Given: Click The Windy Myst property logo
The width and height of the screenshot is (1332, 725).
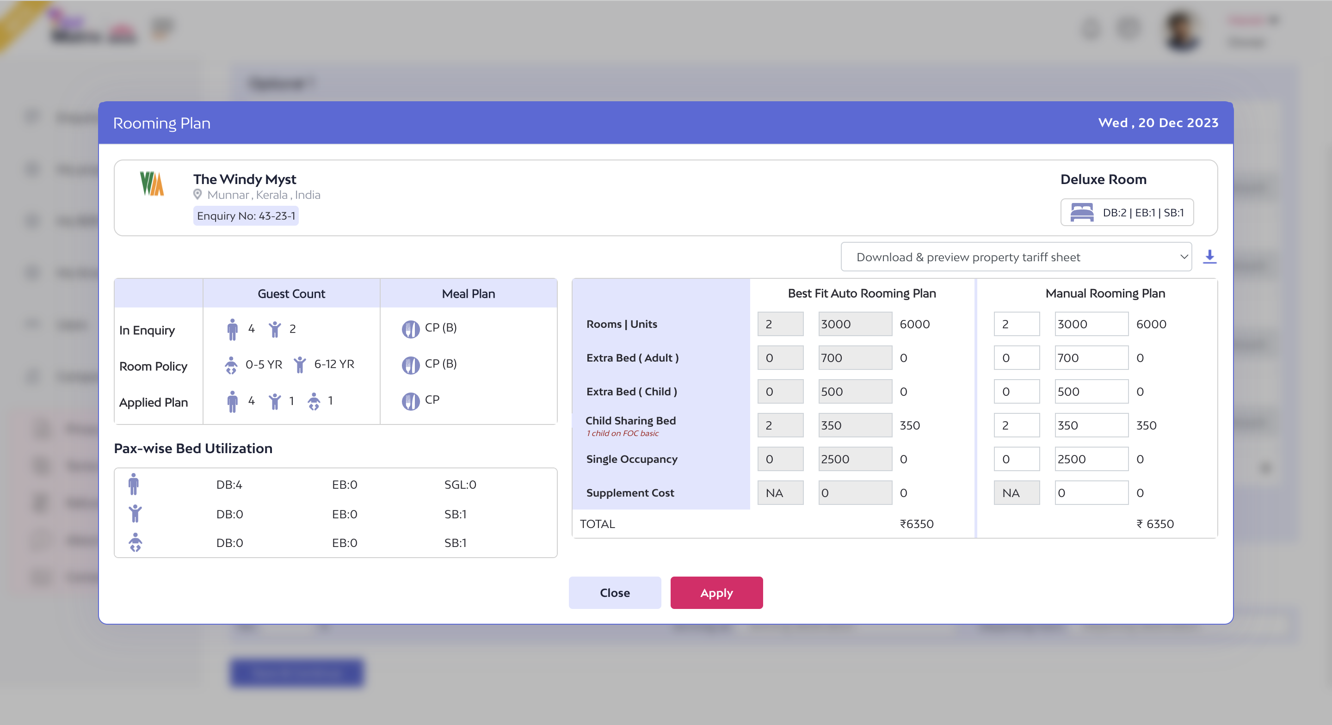Looking at the screenshot, I should click(152, 184).
